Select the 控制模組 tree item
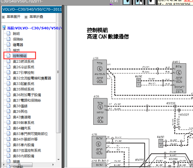Screen dimensions: 193x168 coord(20,56)
